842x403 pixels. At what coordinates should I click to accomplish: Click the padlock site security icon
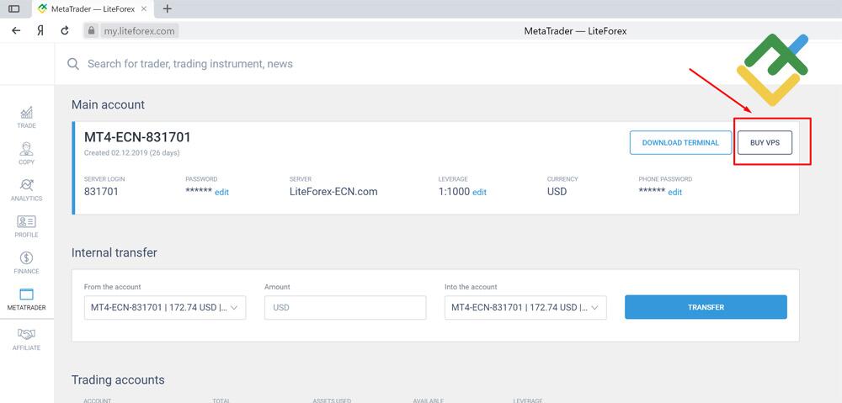(91, 30)
